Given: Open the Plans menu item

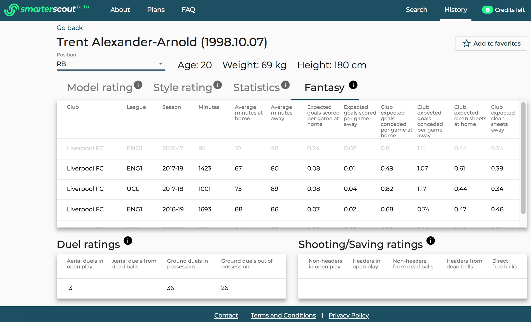Looking at the screenshot, I should tap(156, 10).
